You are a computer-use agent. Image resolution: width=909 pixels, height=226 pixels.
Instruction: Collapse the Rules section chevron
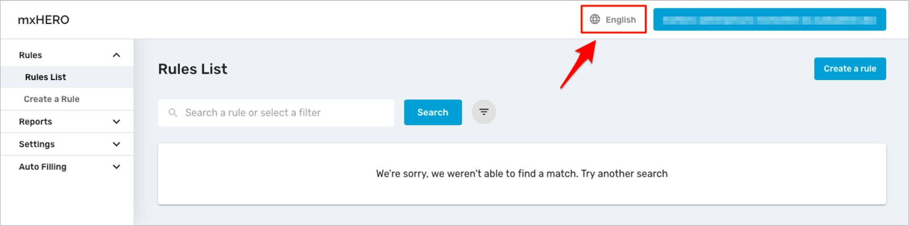(116, 55)
